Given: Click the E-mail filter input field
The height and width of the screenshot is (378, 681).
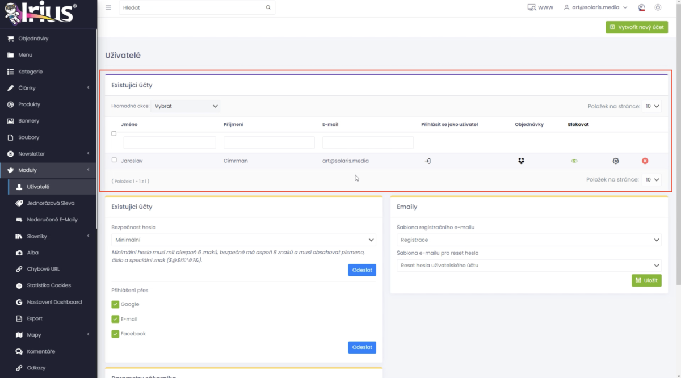Looking at the screenshot, I should [368, 142].
